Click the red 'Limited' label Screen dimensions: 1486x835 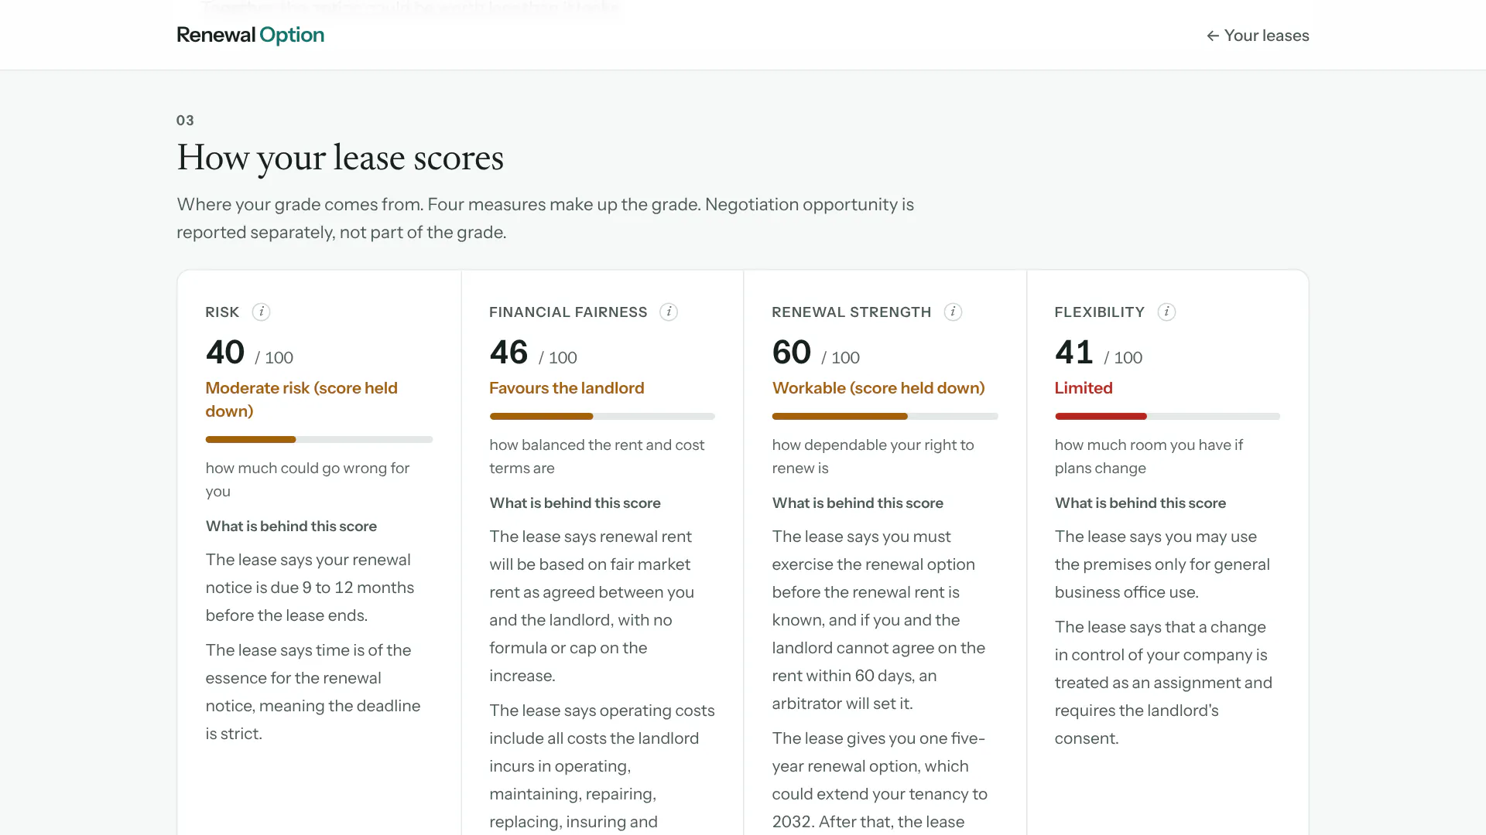(1084, 388)
